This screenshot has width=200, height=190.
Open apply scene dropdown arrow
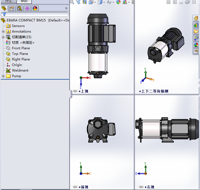(x=129, y=2)
